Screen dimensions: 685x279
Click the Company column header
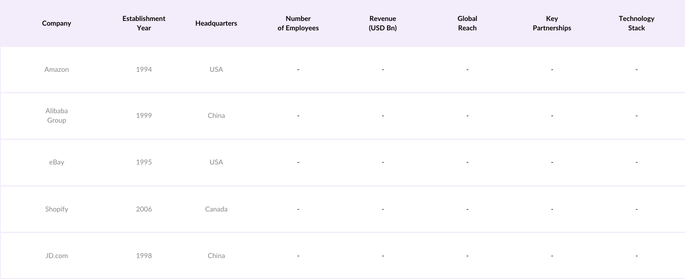57,23
